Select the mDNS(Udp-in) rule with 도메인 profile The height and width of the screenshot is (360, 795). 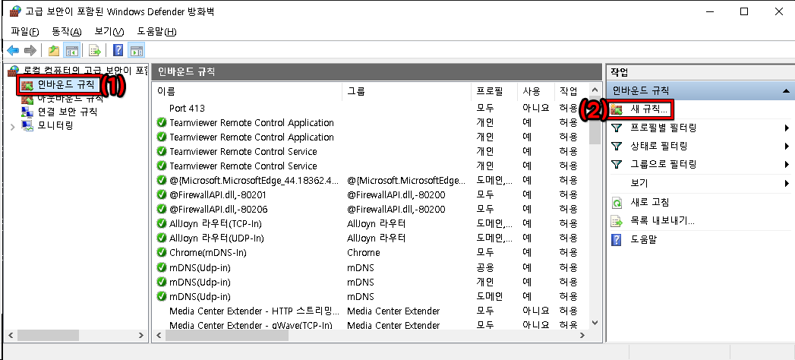[371, 296]
